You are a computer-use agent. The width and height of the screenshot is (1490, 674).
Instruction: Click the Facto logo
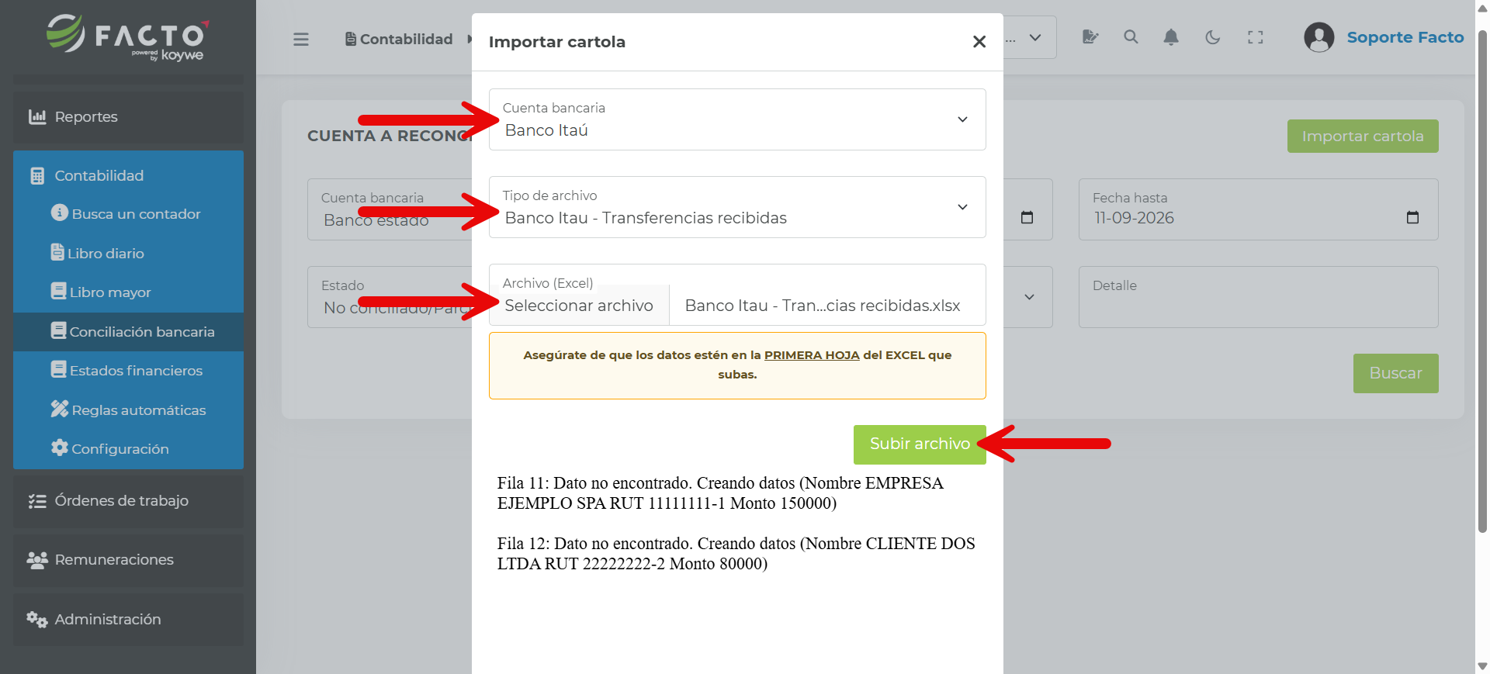tap(128, 37)
